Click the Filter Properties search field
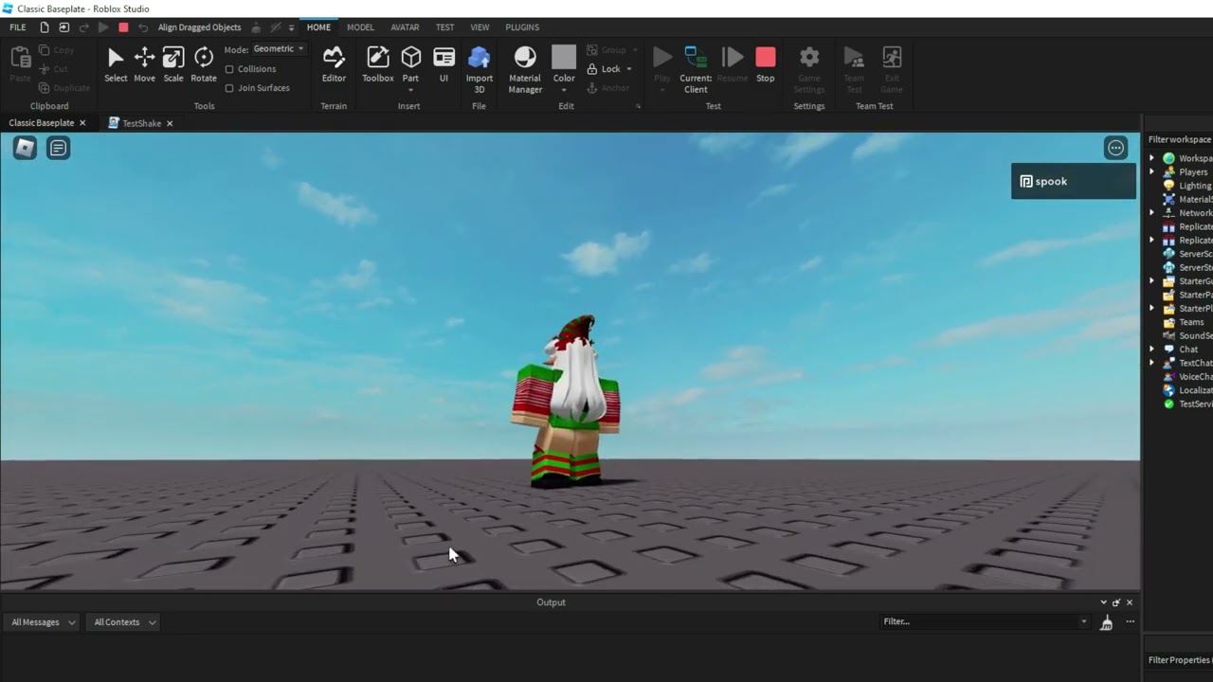1213x682 pixels. pos(1180,660)
